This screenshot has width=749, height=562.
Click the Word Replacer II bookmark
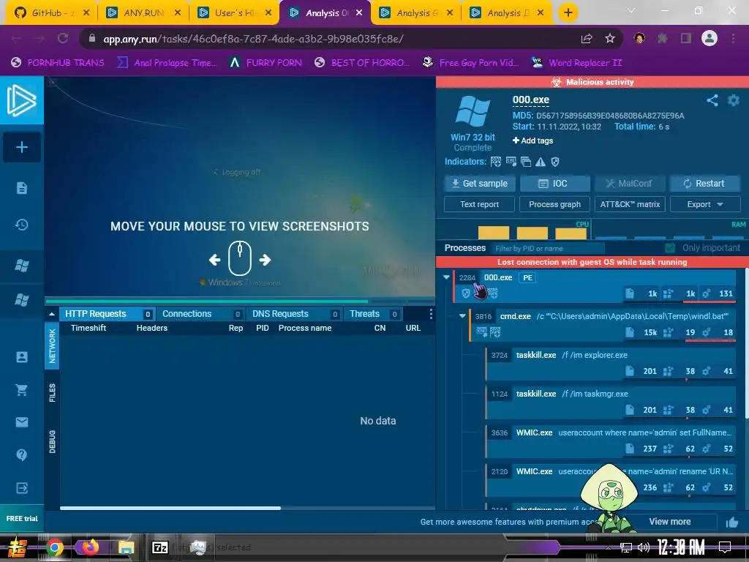[576, 63]
